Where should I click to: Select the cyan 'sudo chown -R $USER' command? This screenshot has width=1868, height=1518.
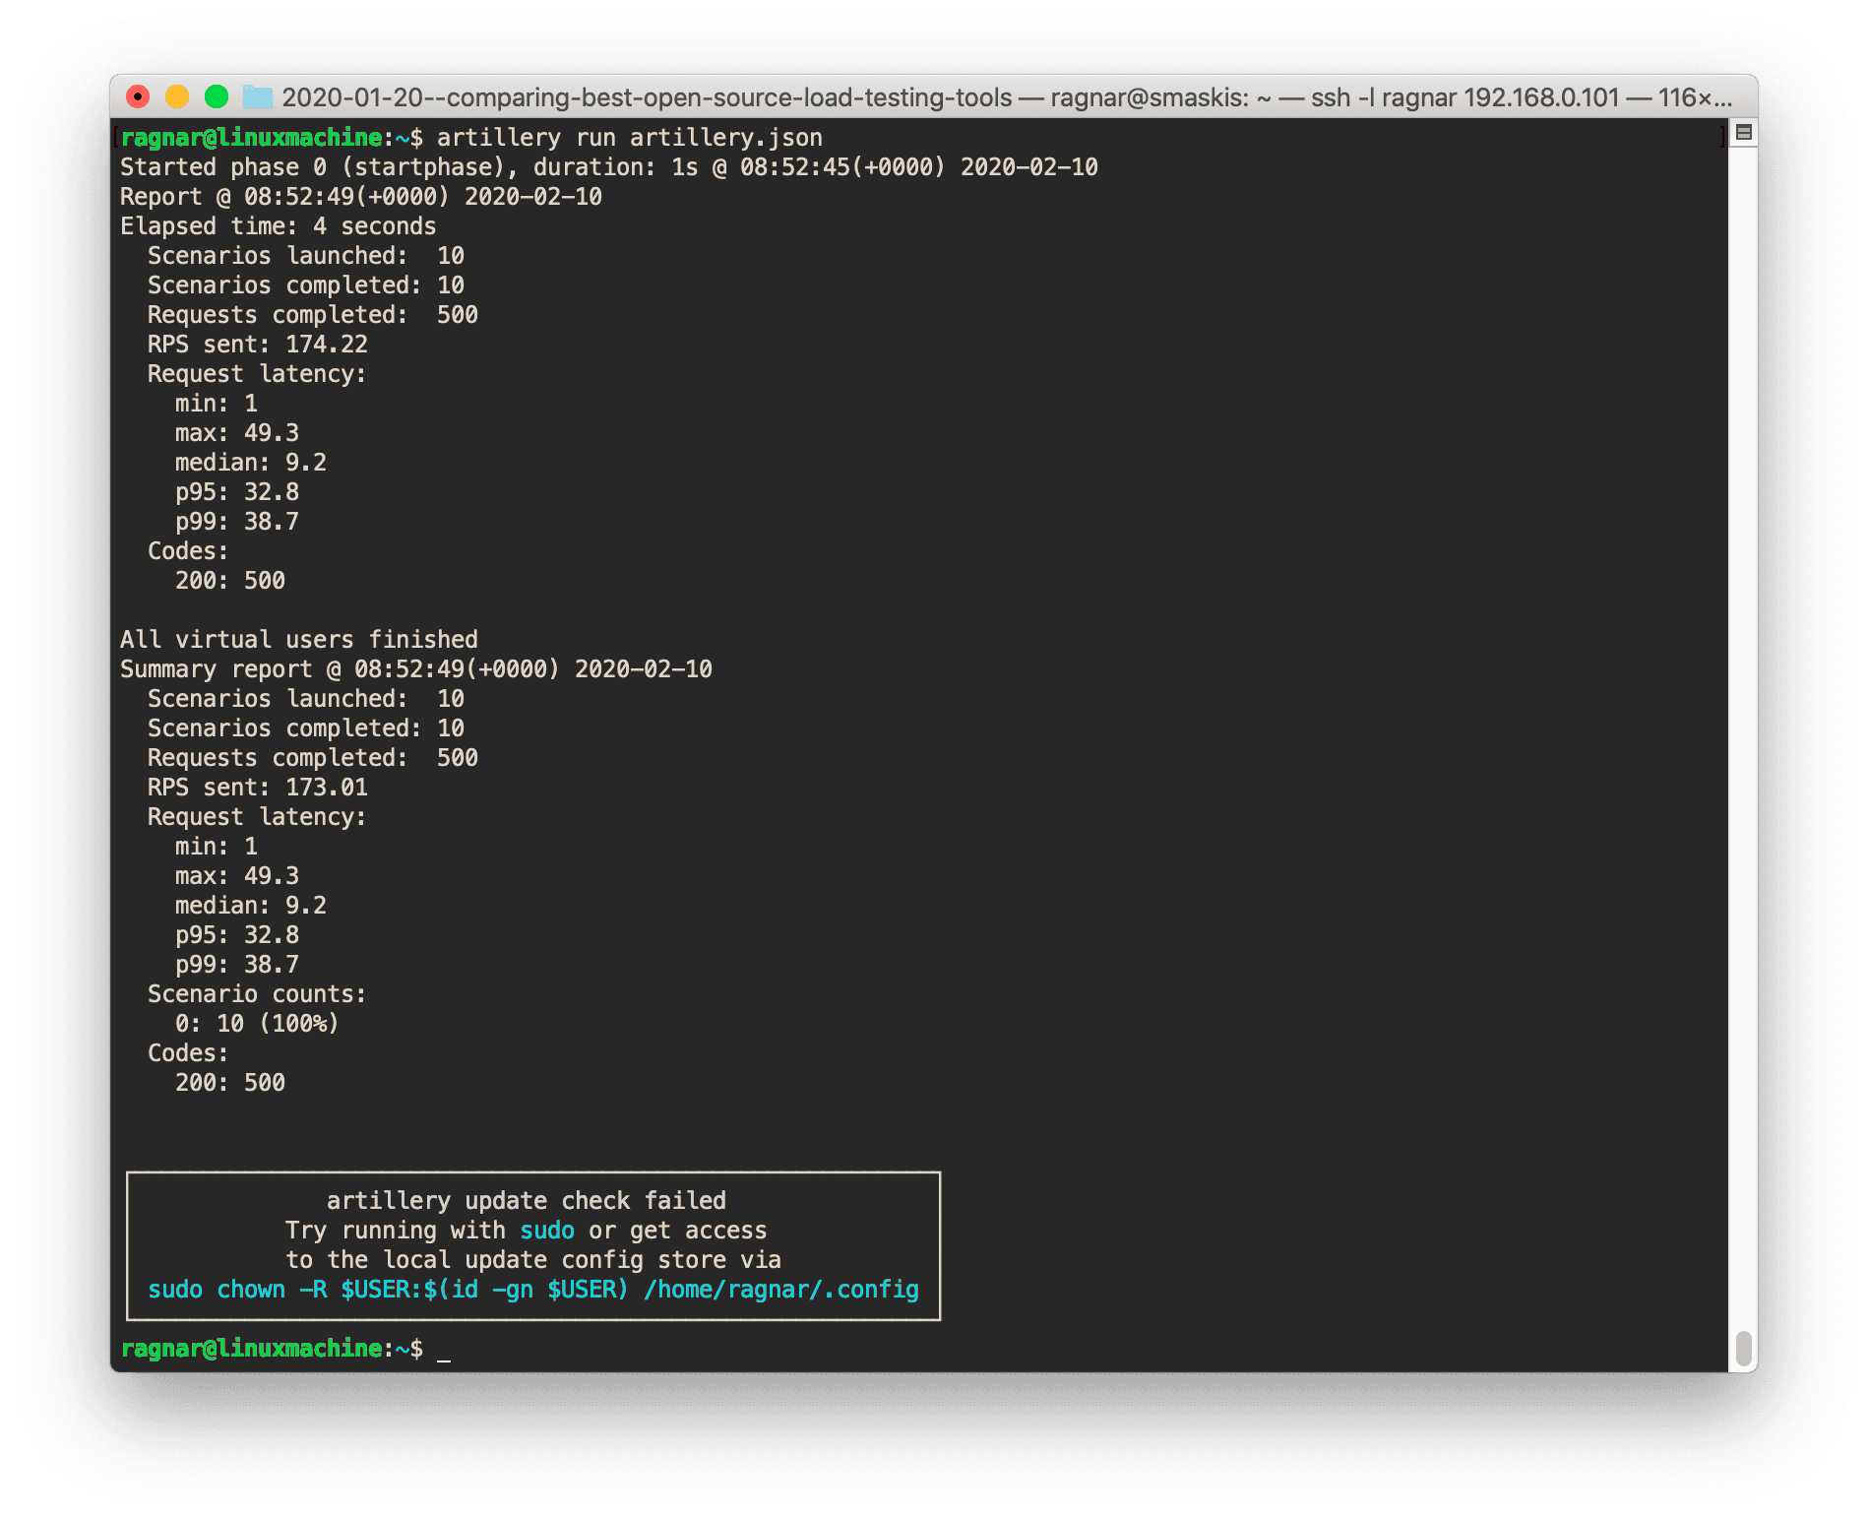tap(533, 1290)
